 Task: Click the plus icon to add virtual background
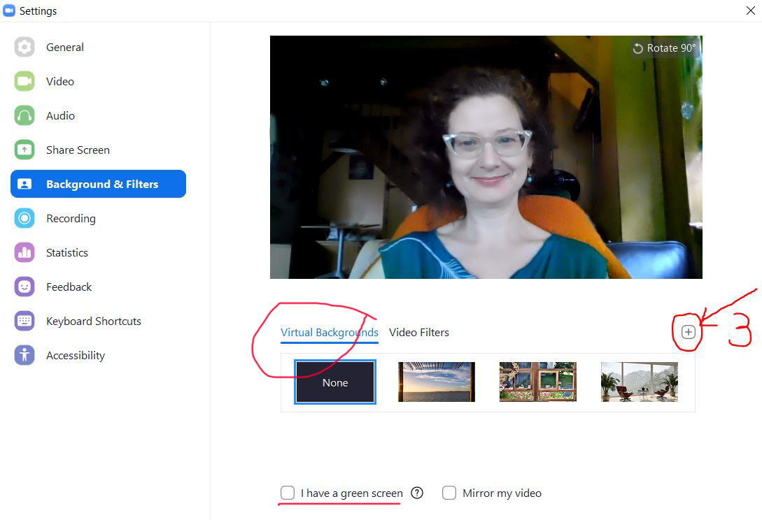(x=688, y=332)
